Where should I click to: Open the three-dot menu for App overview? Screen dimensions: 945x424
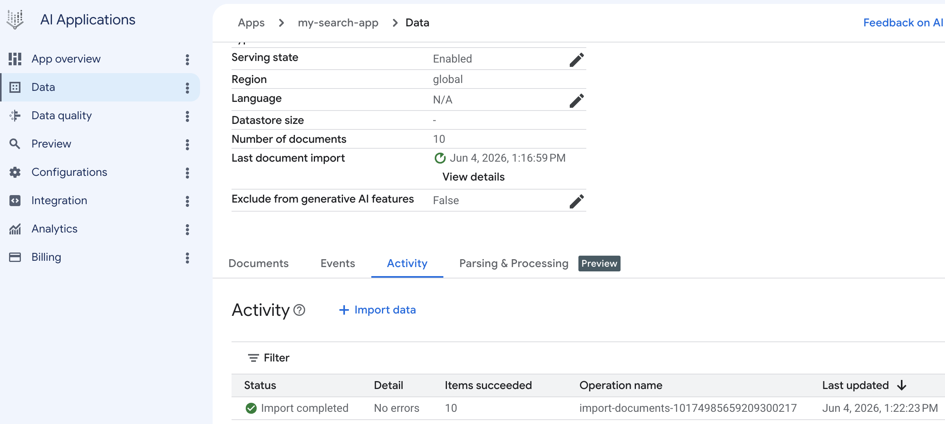pyautogui.click(x=187, y=59)
